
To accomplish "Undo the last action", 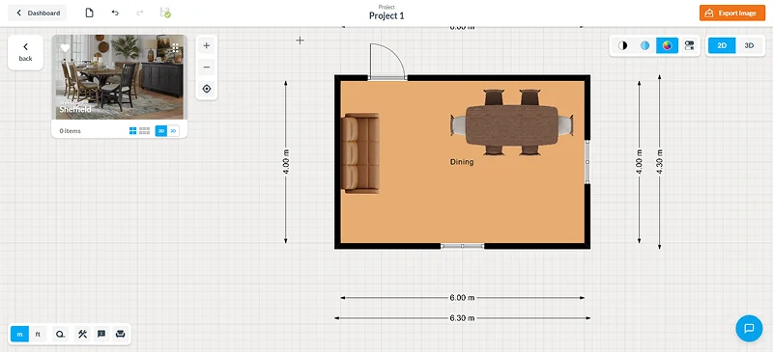I will click(115, 13).
